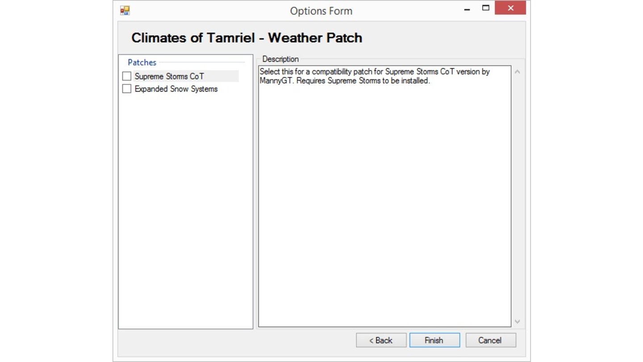Click the Description group label
Screen dimensions: 643x362
coord(280,59)
